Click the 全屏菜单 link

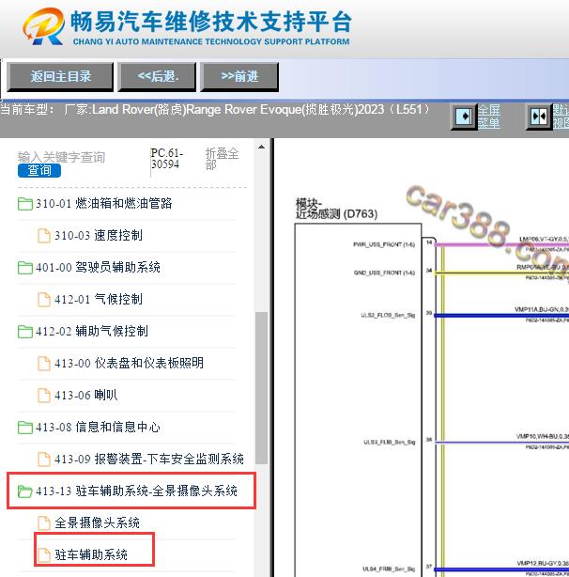(x=489, y=117)
